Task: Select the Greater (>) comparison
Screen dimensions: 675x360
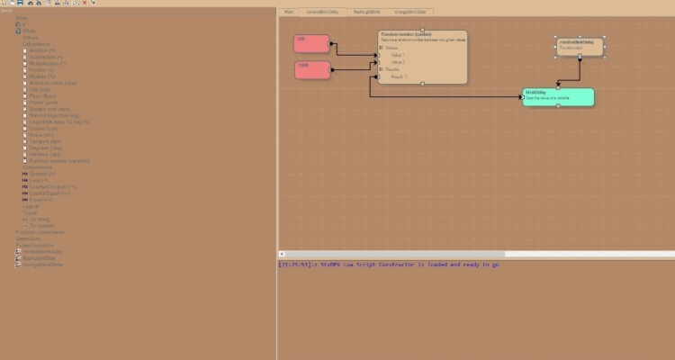Action: [x=42, y=174]
